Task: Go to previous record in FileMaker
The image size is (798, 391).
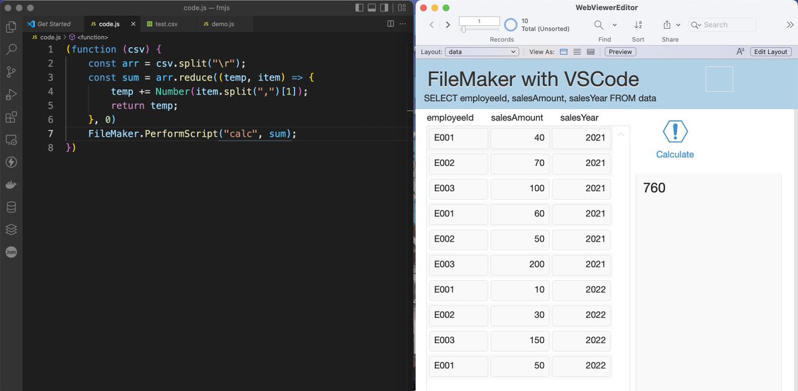Action: [x=432, y=25]
